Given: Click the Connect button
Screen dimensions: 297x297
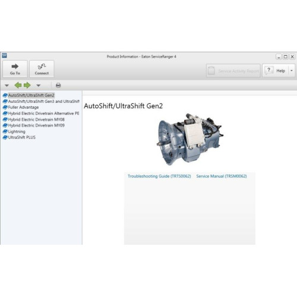Looking at the screenshot, I should click(x=42, y=69).
